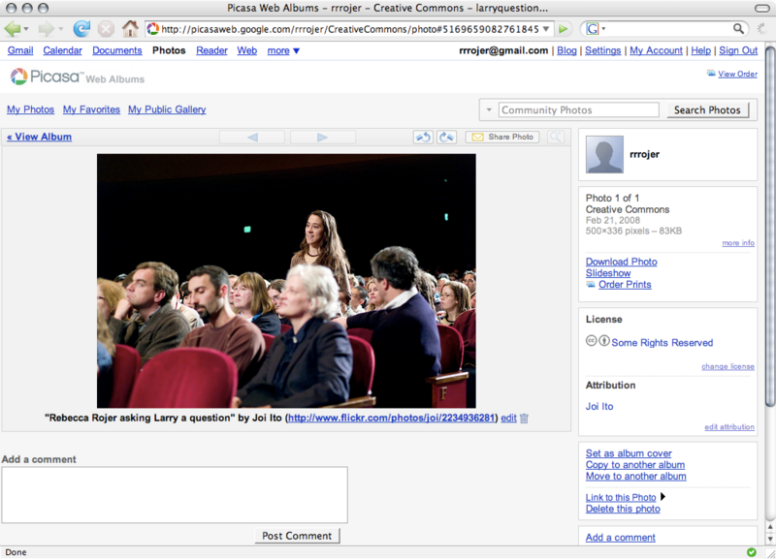Click the browser forward arrow
Image resolution: width=776 pixels, height=559 pixels.
tap(47, 29)
